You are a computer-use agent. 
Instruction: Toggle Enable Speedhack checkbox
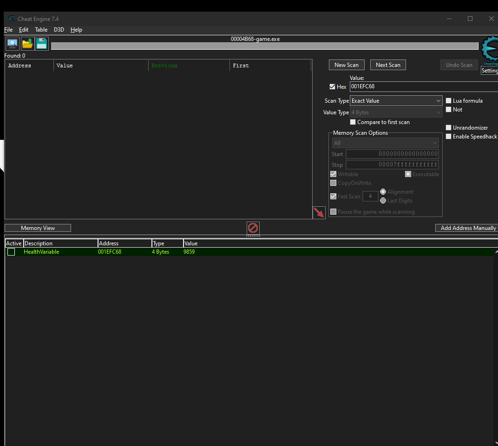click(448, 137)
